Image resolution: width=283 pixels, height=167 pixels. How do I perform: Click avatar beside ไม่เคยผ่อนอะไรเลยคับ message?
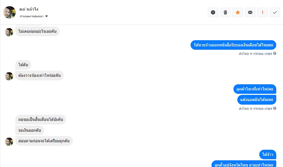click(9, 32)
